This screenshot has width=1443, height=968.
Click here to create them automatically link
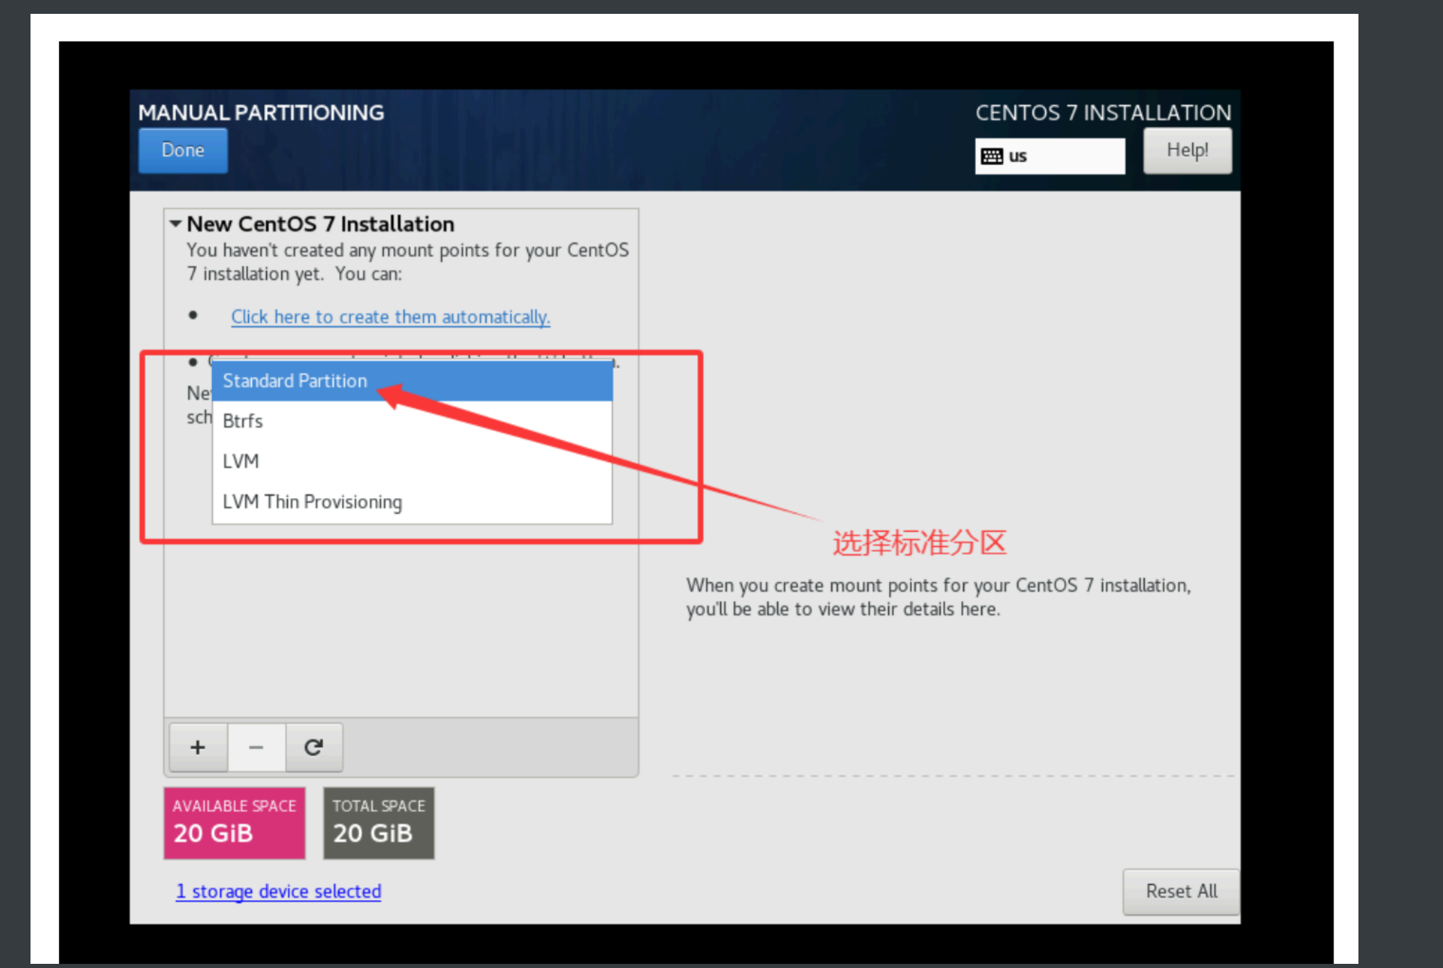[390, 317]
